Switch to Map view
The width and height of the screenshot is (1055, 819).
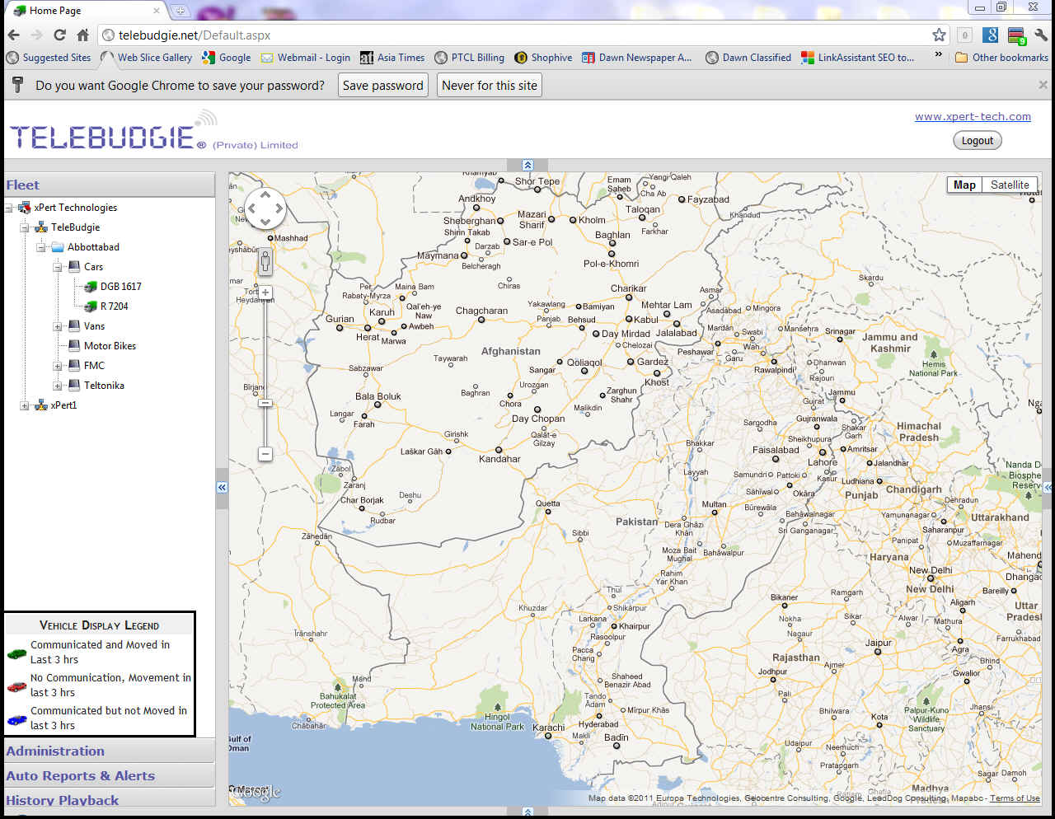tap(964, 185)
